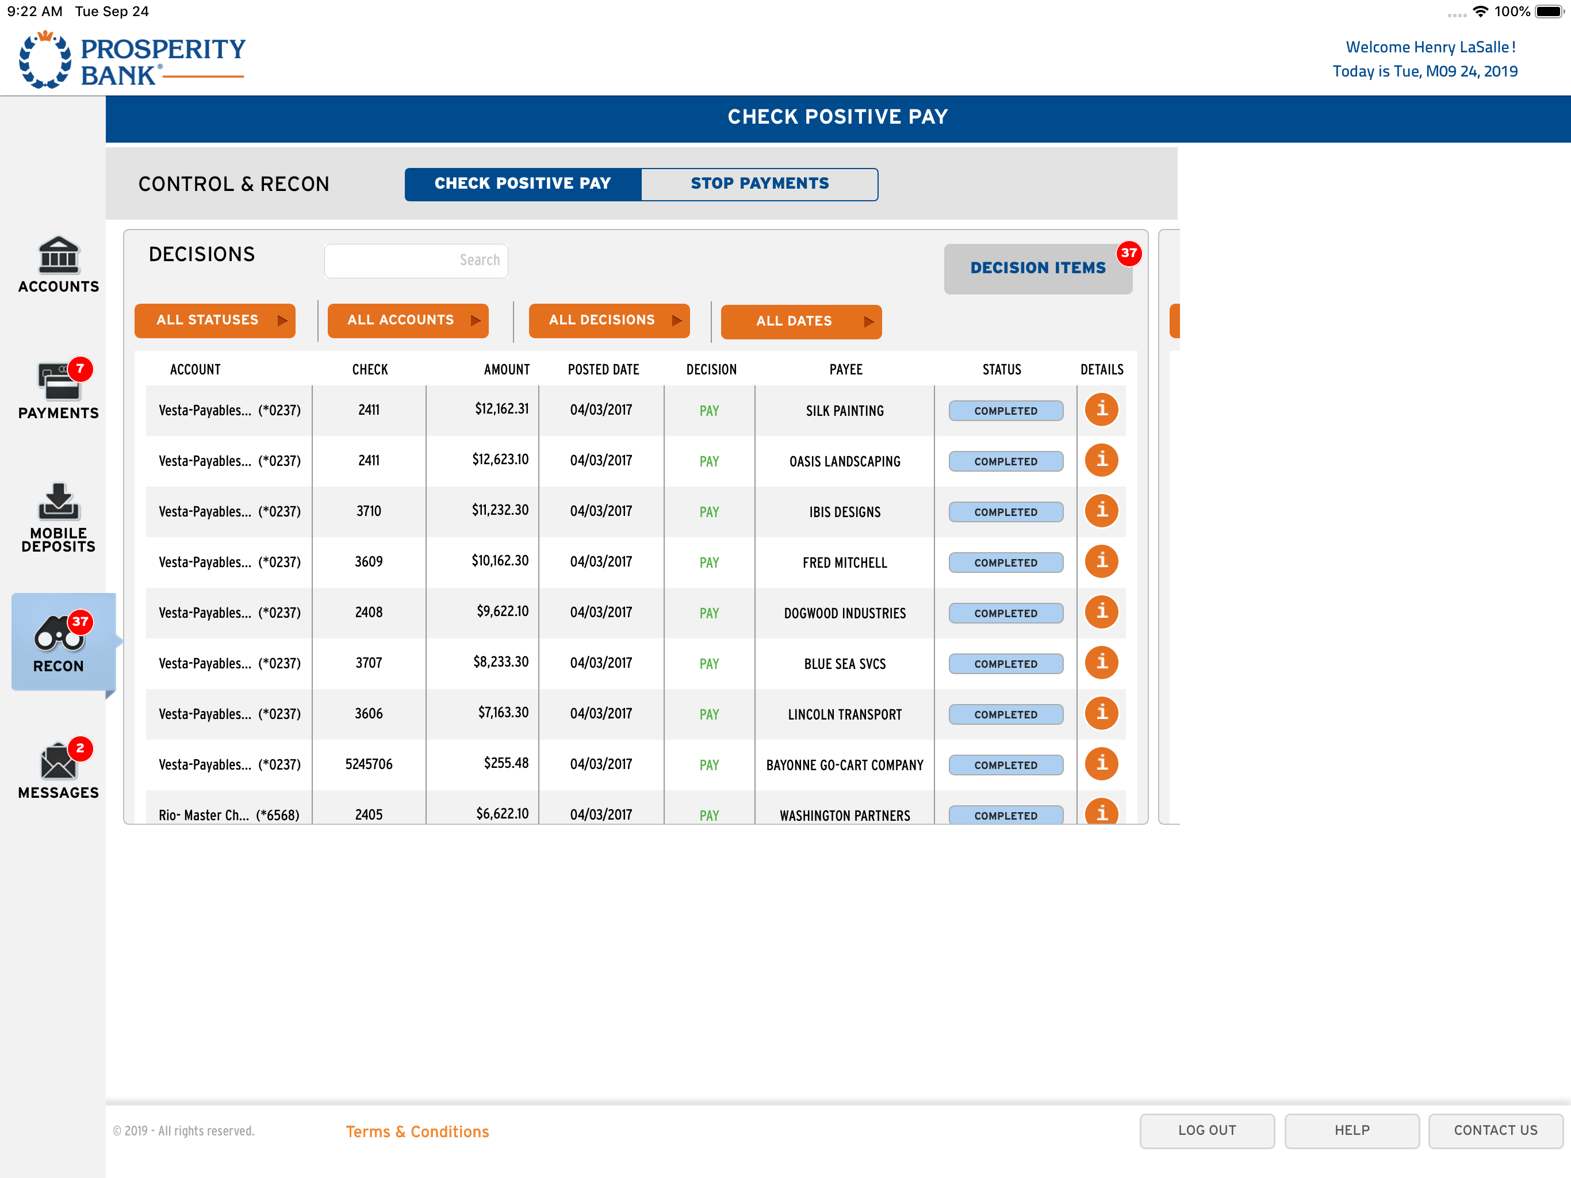Image resolution: width=1571 pixels, height=1178 pixels.
Task: Click Completed status for Lincoln Transport
Action: coord(1006,714)
